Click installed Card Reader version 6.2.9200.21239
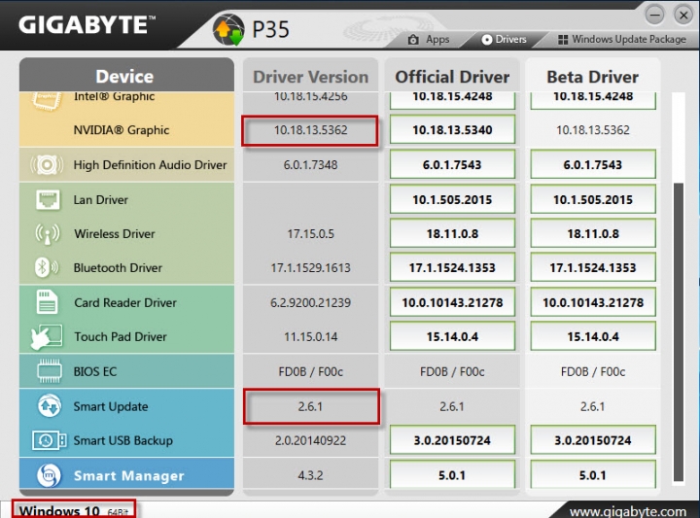Image resolution: width=700 pixels, height=518 pixels. tap(310, 302)
